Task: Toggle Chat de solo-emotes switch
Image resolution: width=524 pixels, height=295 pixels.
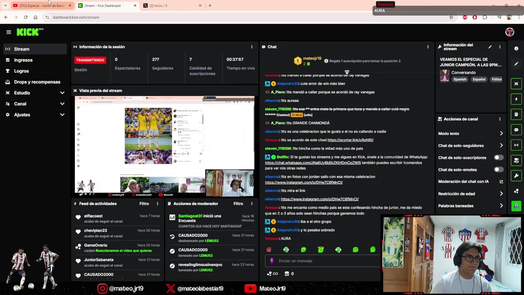Action: coord(498,170)
